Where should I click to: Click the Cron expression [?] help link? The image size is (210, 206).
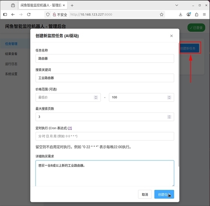point(70,128)
